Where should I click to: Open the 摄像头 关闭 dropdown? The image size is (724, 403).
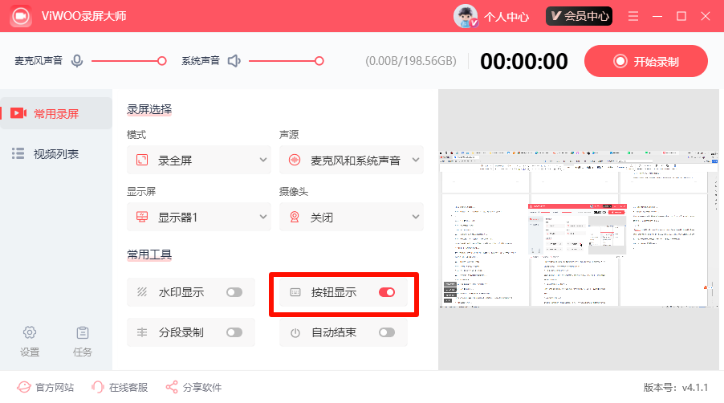pyautogui.click(x=352, y=217)
